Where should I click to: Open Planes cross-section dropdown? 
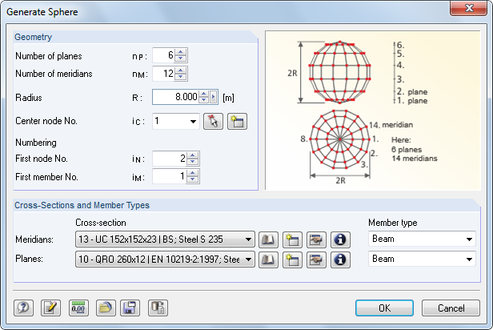(248, 260)
